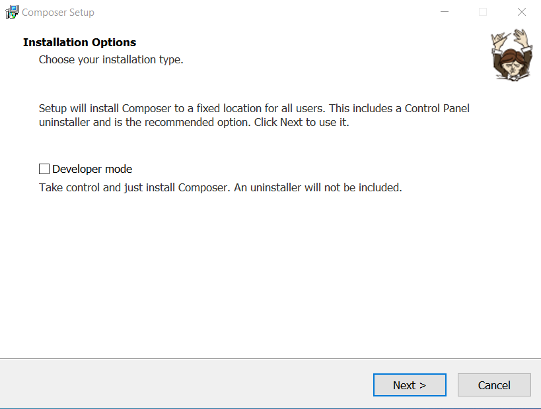Image resolution: width=541 pixels, height=409 pixels.
Task: Click the Composer mascot illustration
Action: point(512,55)
